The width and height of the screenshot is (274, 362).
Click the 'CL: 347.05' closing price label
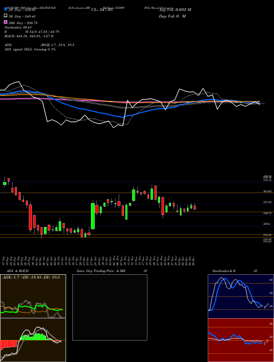[x=102, y=10]
